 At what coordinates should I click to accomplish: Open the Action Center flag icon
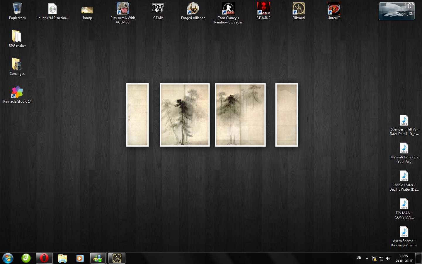pos(374,258)
